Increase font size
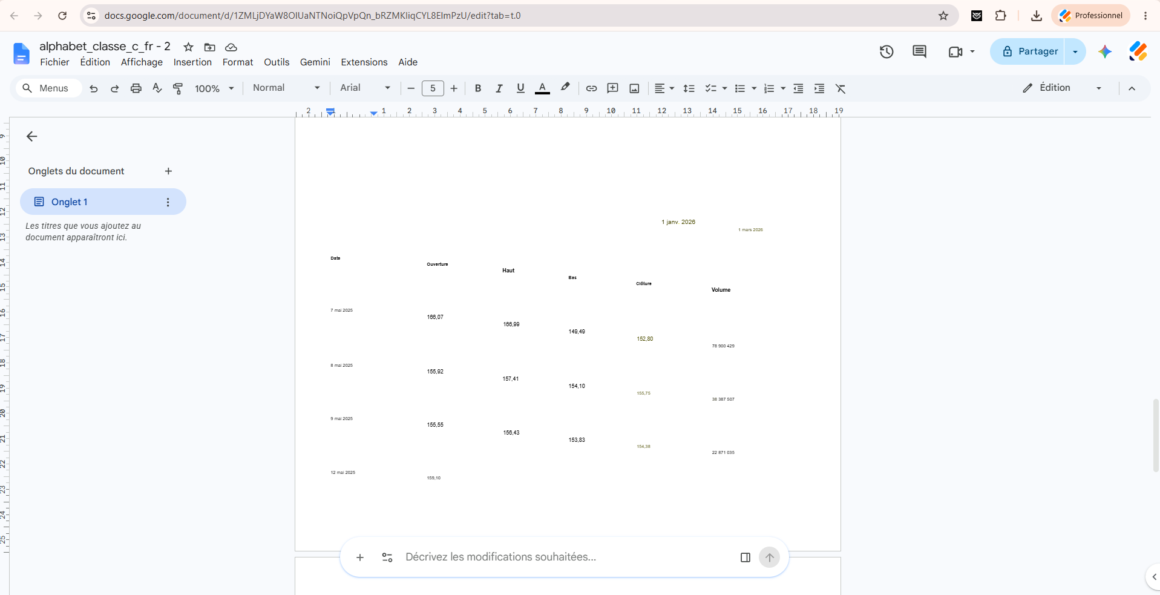Viewport: 1160px width, 595px height. pos(454,88)
